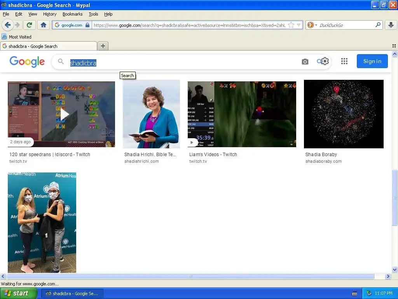Open the Most Visited bookmarks folder
The width and height of the screenshot is (398, 299).
(16, 37)
